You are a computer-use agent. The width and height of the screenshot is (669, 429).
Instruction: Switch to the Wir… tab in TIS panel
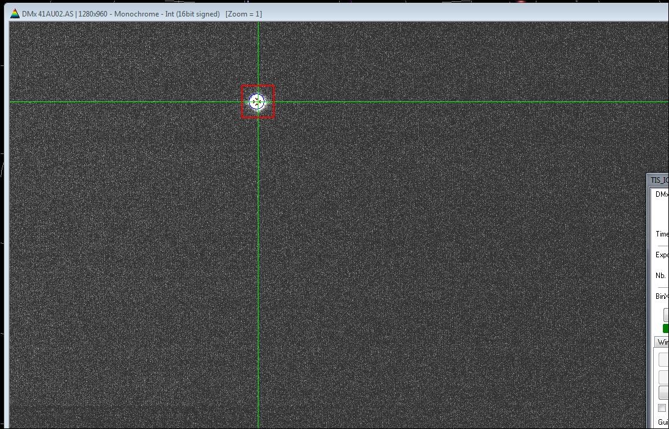pyautogui.click(x=662, y=342)
